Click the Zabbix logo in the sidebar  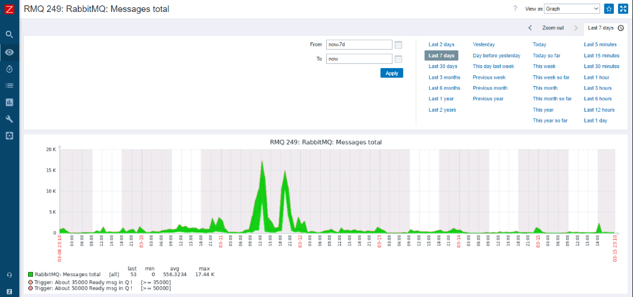click(9, 9)
